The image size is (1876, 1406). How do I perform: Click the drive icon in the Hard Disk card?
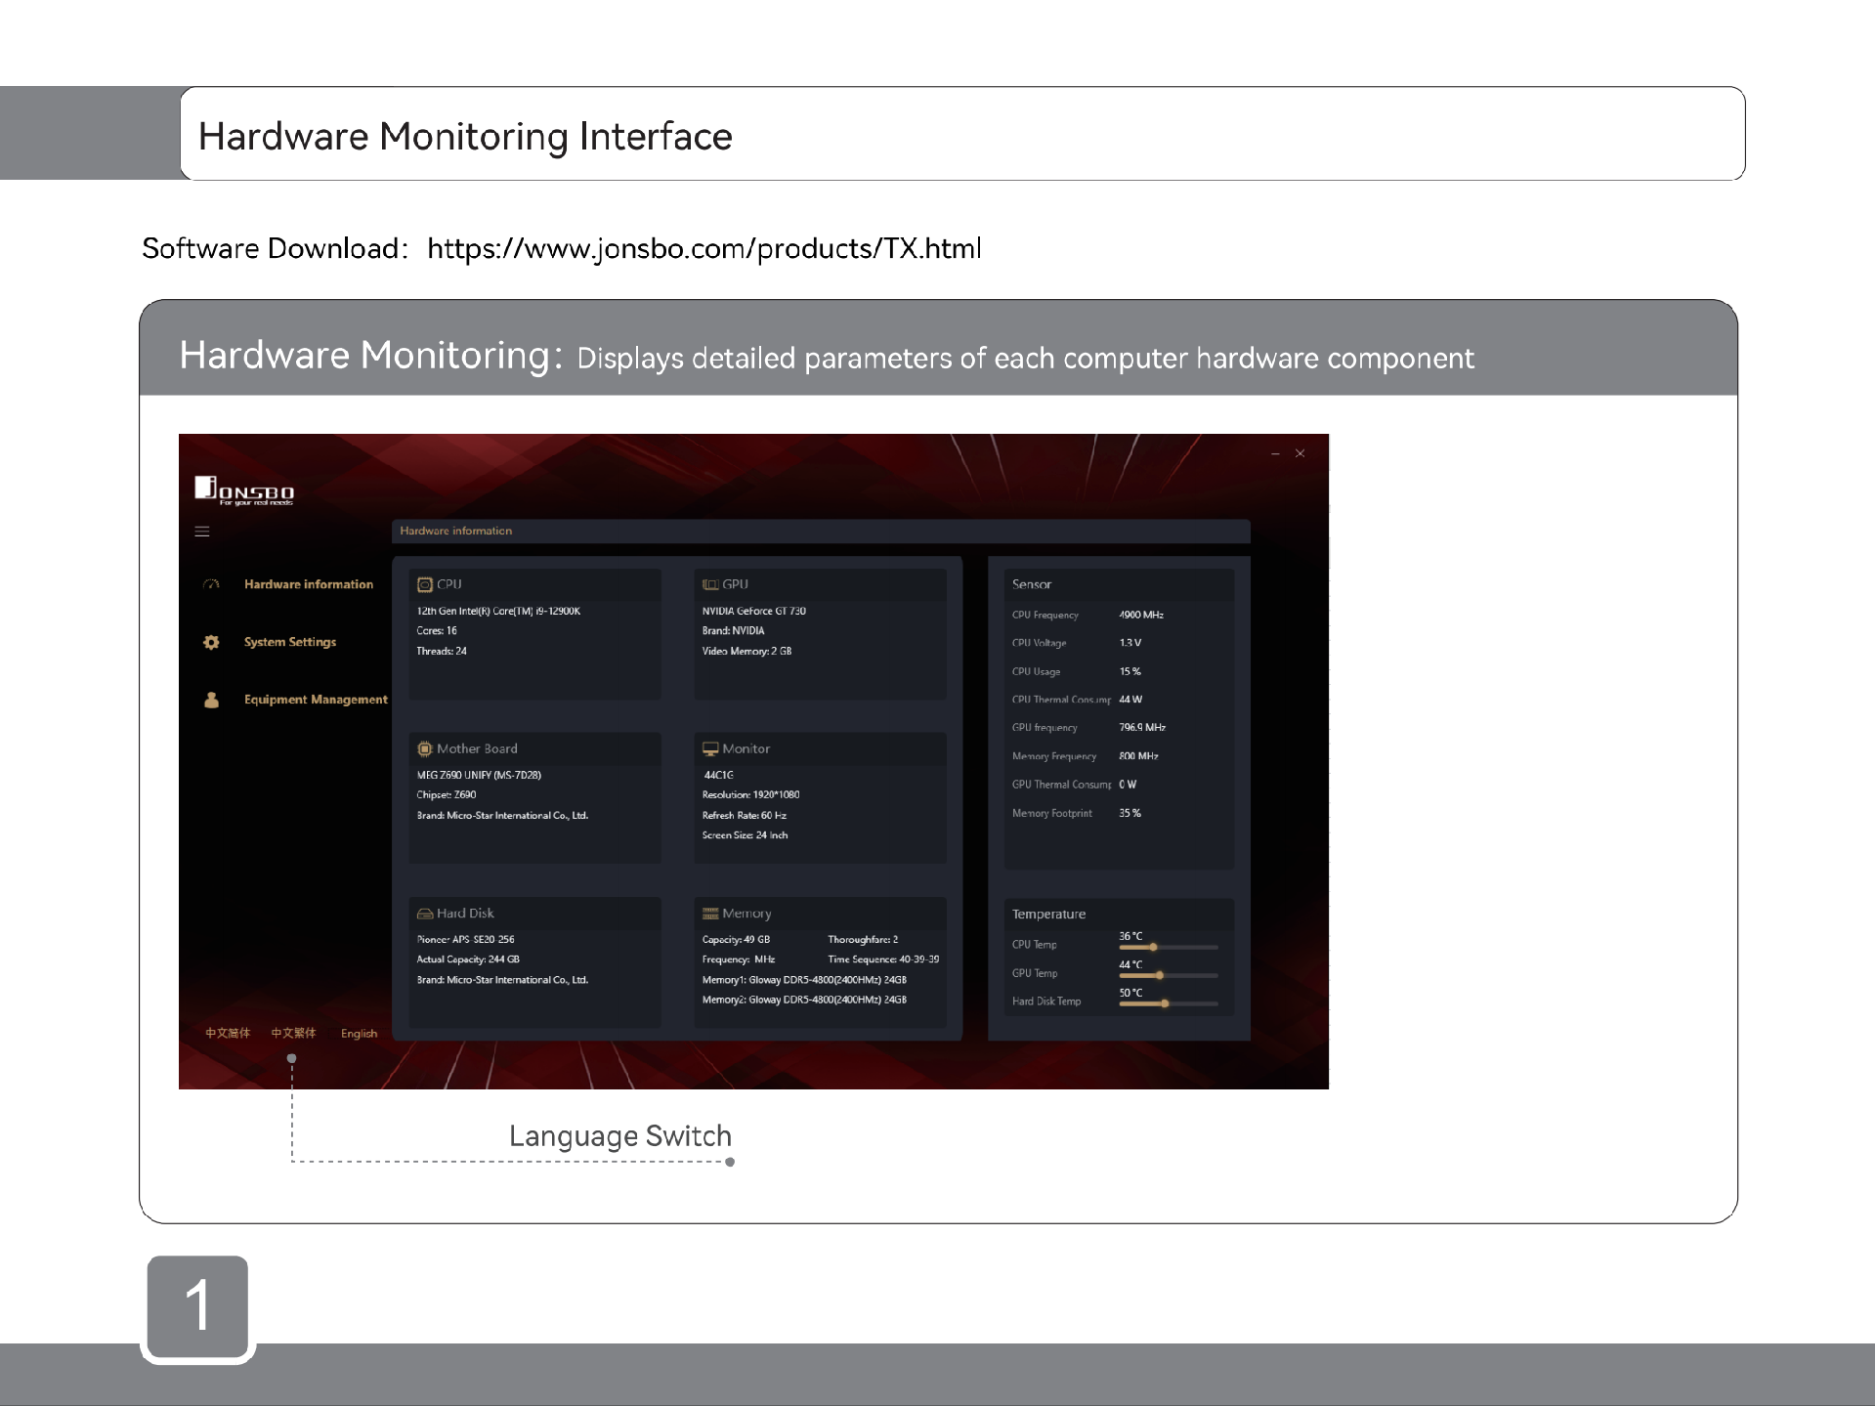pos(425,914)
